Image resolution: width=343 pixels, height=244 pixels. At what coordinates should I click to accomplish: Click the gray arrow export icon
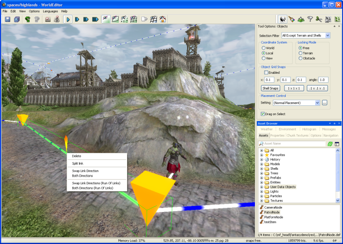click(x=144, y=20)
